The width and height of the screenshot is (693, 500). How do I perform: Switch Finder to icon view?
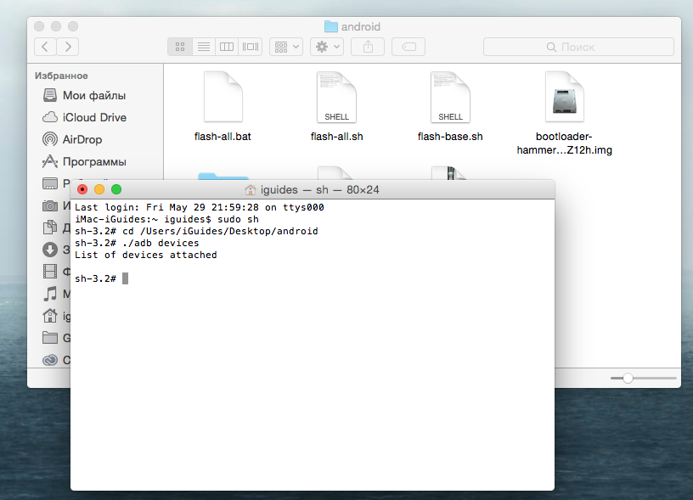click(180, 47)
